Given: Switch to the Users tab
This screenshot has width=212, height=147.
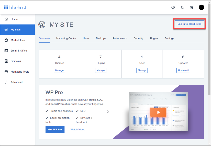Looking at the screenshot, I should click(86, 38).
